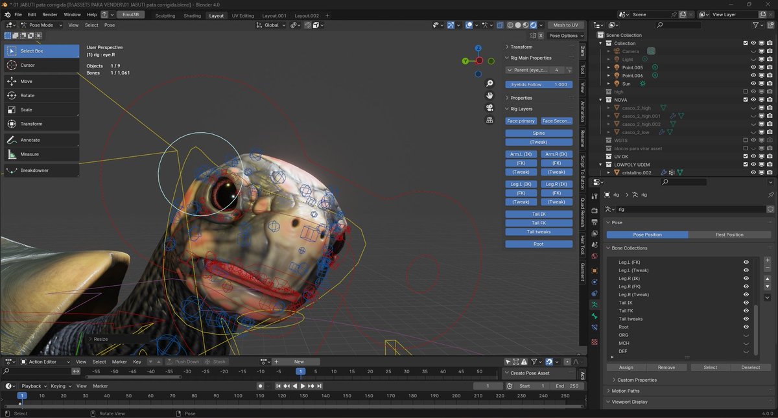Open the outliner filter funnel

point(757,25)
